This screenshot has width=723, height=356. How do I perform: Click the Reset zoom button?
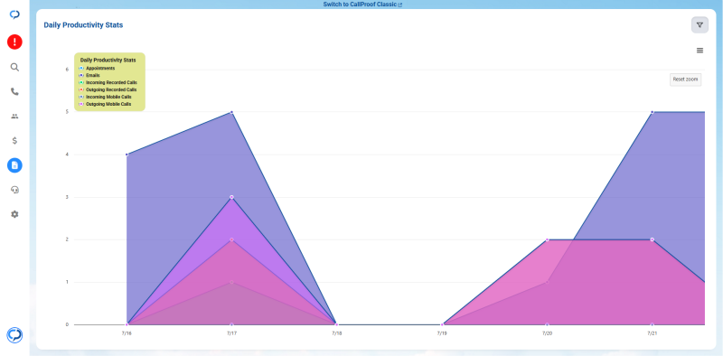686,80
